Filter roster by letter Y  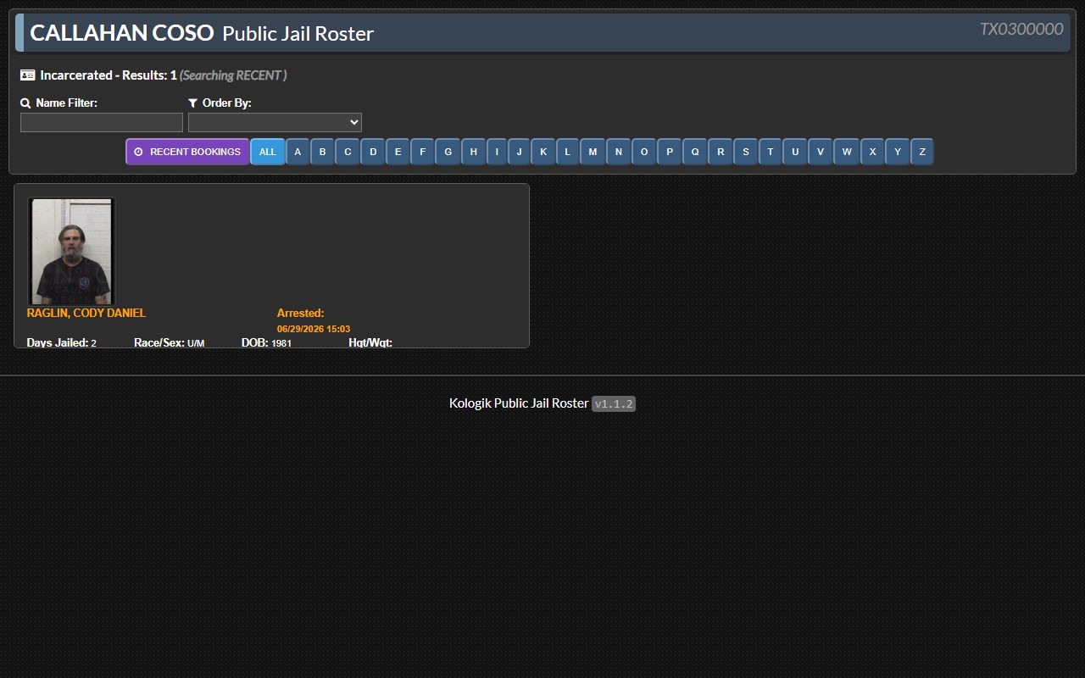click(x=898, y=152)
